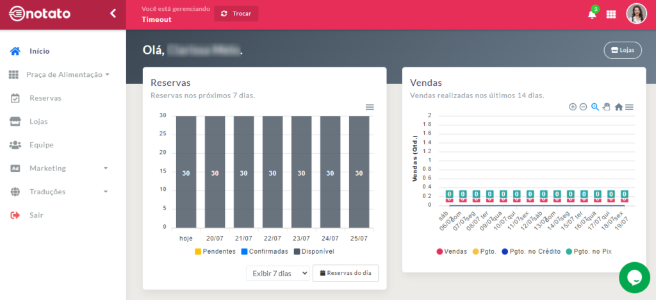The width and height of the screenshot is (656, 300).
Task: Toggle the Pendentes legend series
Action: coord(215,251)
